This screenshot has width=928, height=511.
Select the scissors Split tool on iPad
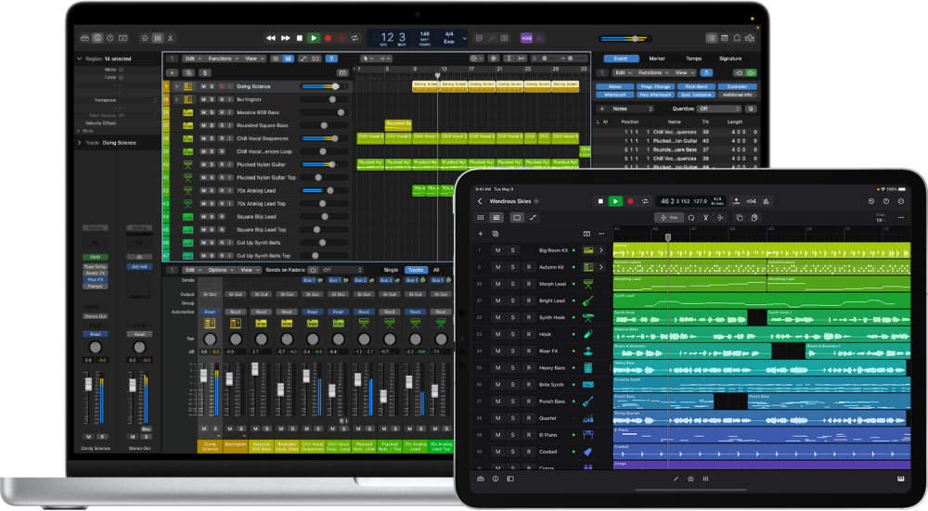tap(706, 218)
